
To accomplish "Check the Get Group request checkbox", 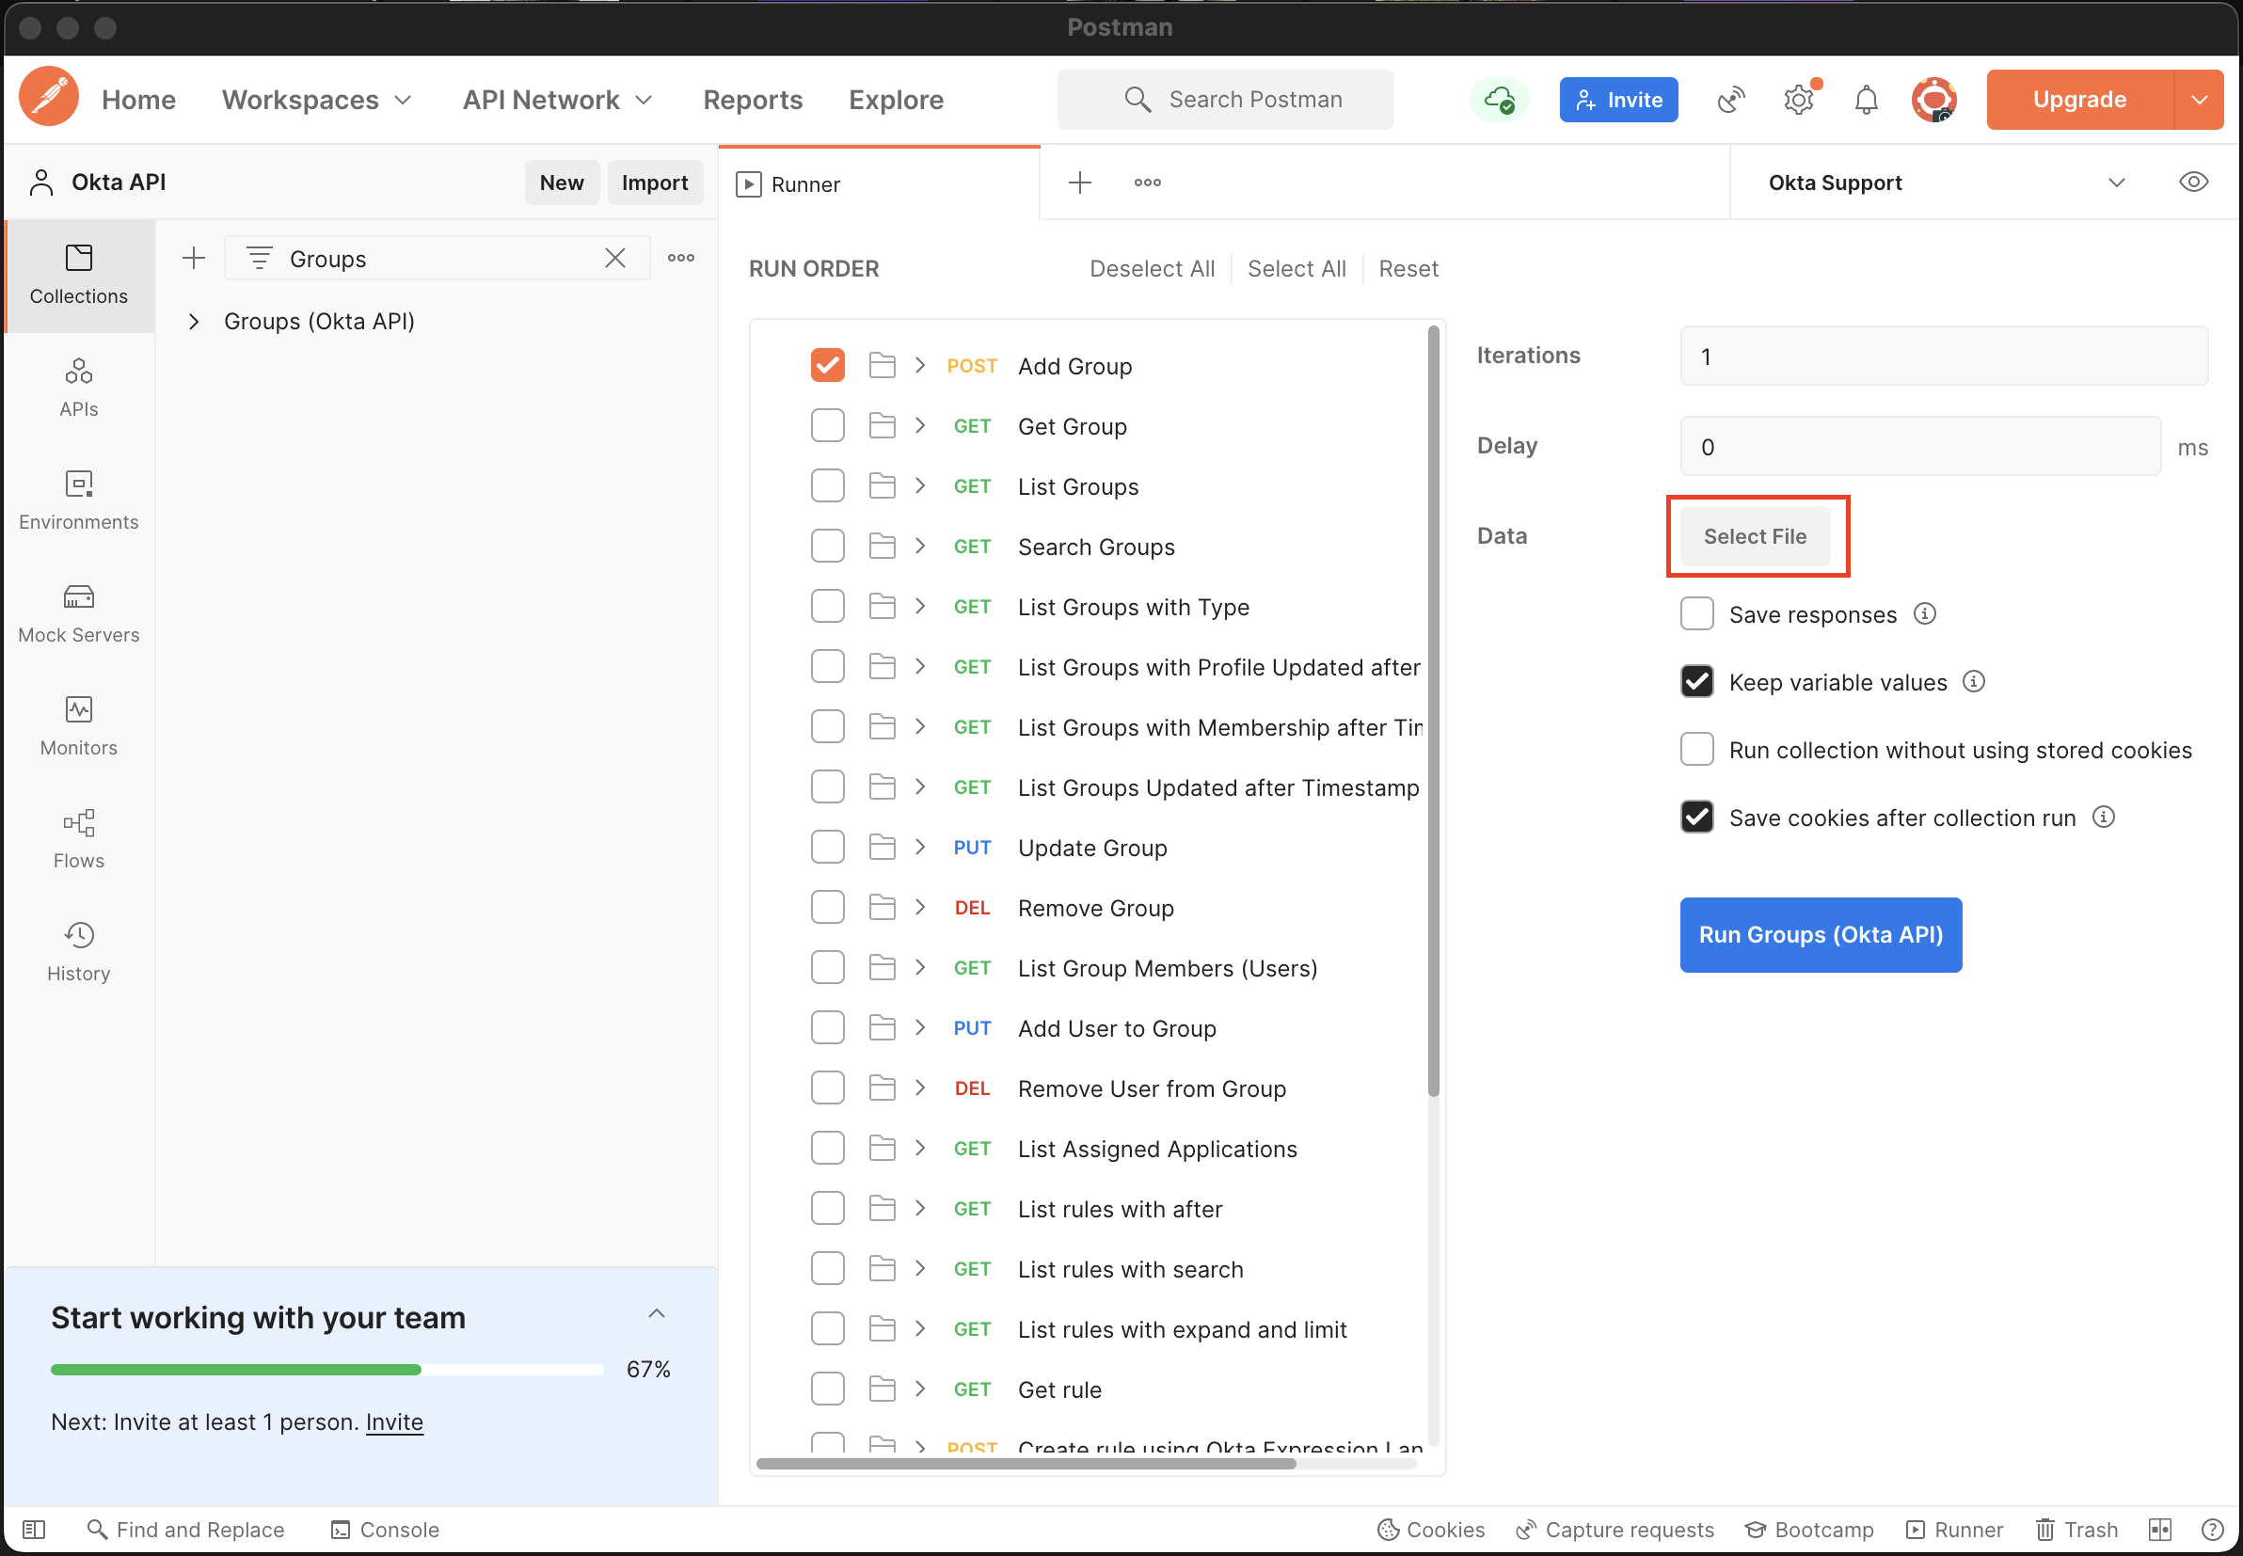I will (827, 426).
